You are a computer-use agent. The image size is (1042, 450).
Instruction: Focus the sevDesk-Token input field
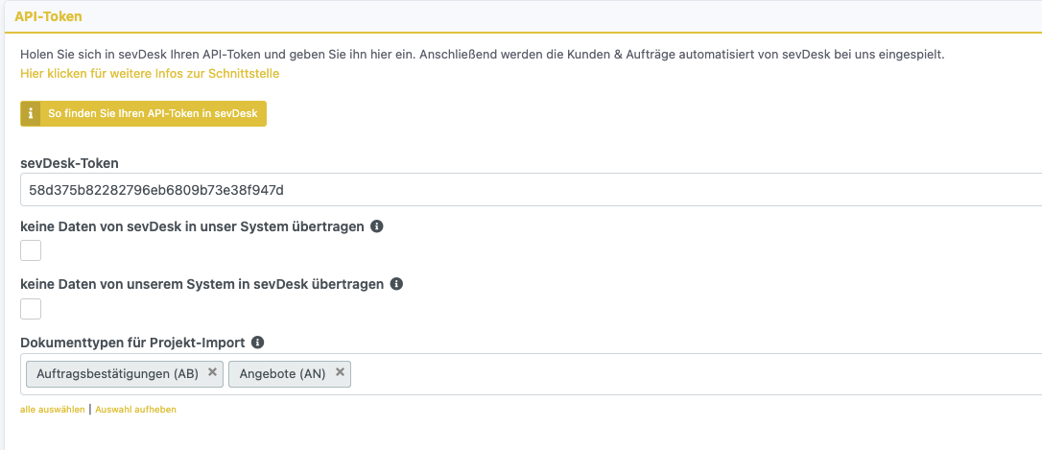[x=528, y=190]
